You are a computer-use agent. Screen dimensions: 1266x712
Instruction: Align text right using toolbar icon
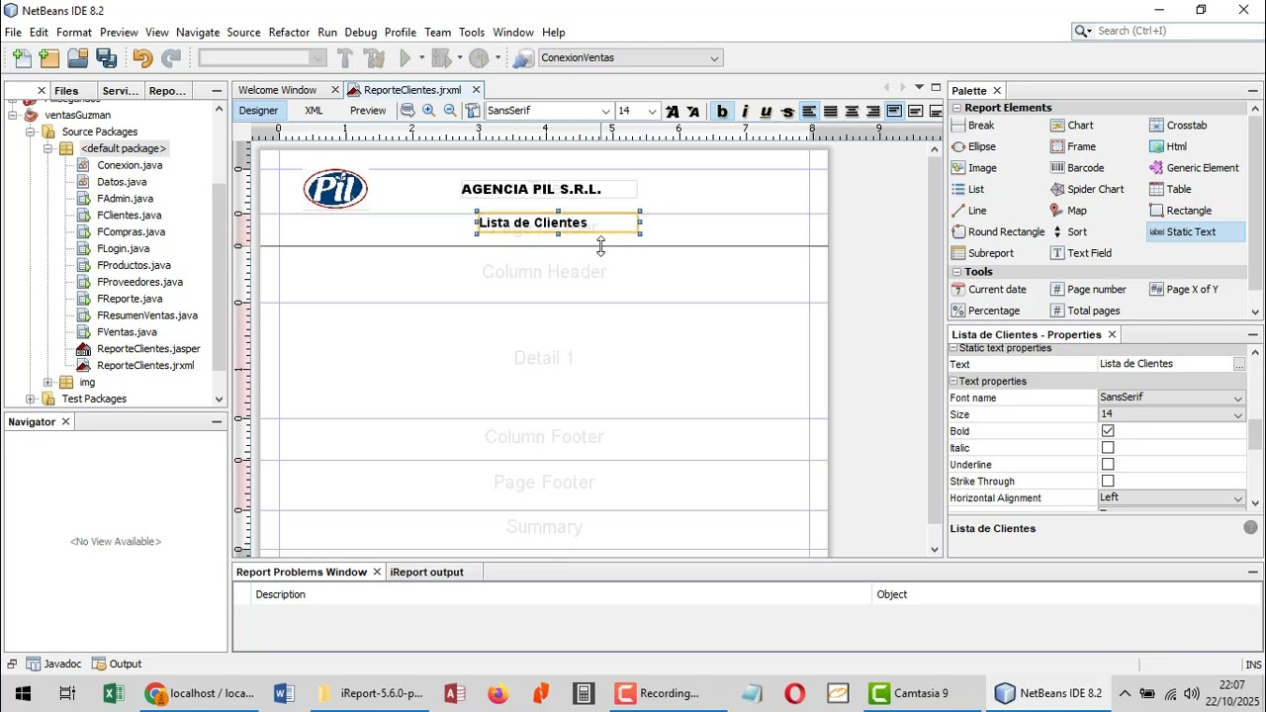[x=873, y=112]
